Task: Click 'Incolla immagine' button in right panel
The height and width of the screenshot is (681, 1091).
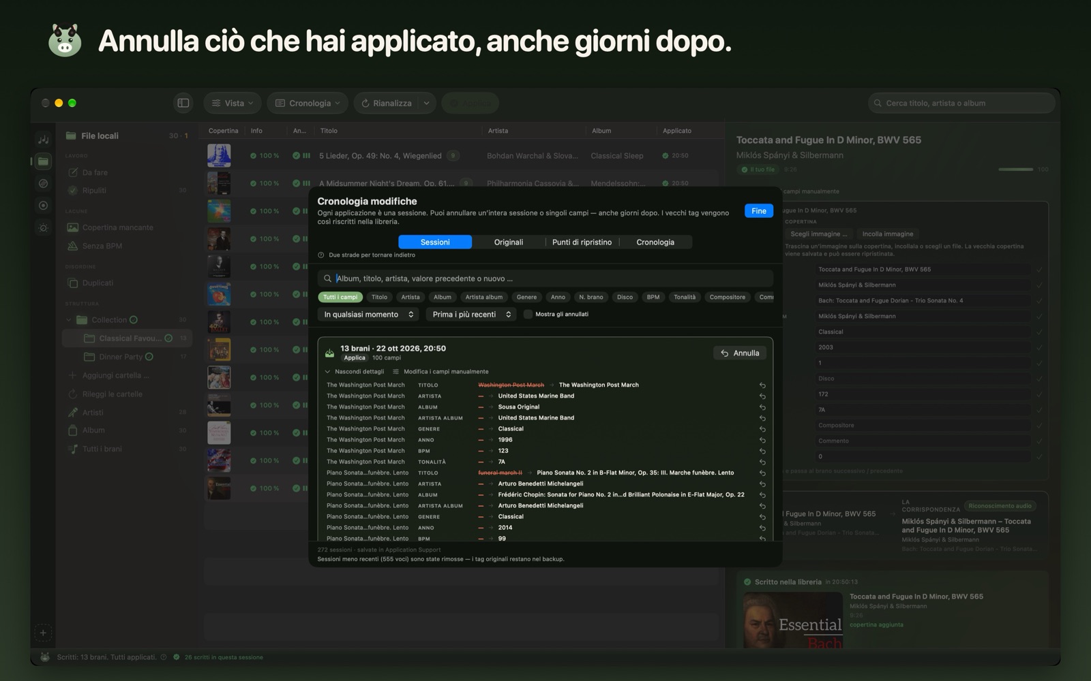Action: [888, 234]
